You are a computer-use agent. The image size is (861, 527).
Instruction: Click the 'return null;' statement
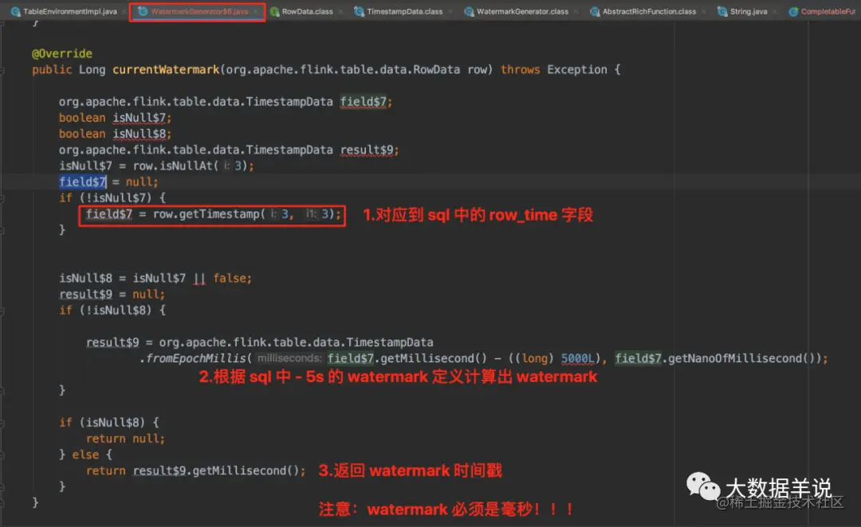125,439
